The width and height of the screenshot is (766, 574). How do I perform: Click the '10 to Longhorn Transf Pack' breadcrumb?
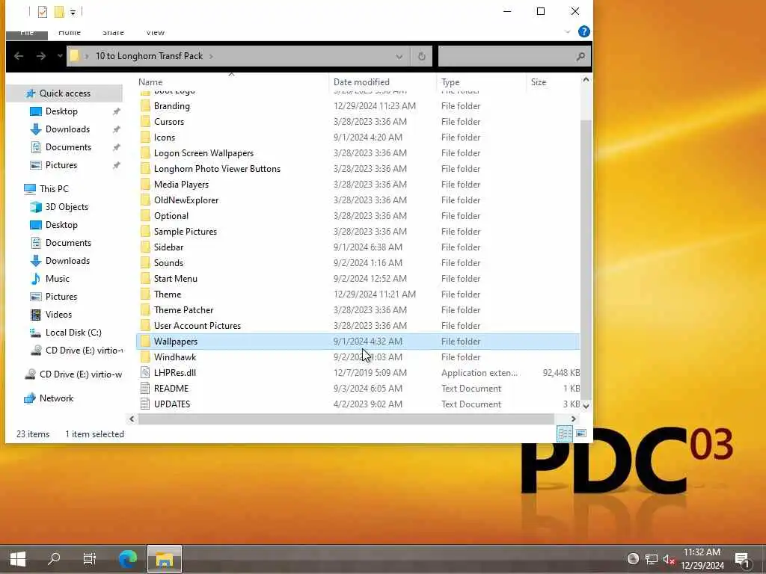click(149, 56)
